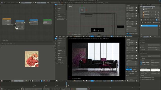This screenshot has width=161, height=90.
Task: Click the screen layout browse icon
Action: pyautogui.click(x=20, y=3)
